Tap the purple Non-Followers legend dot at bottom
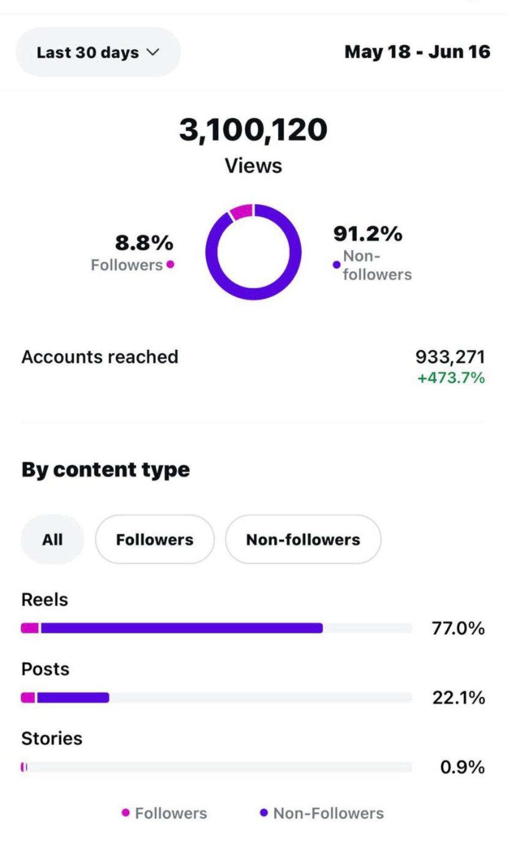 pos(263,813)
